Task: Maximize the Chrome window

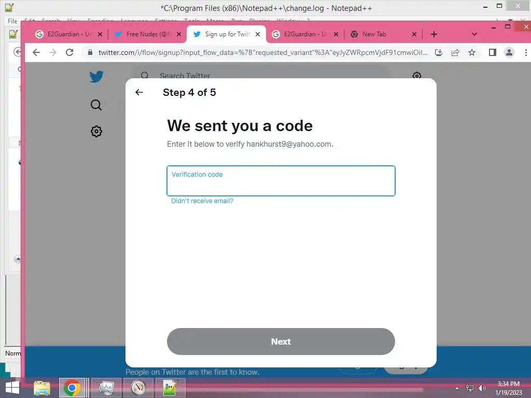Action: tap(508, 27)
